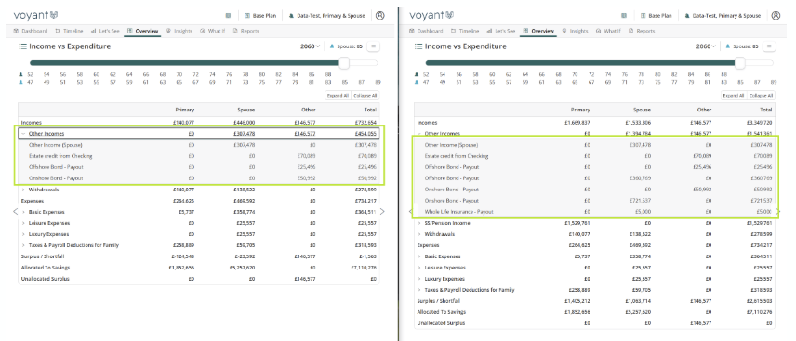The image size is (796, 341).
Task: Click primary person icon before age 52, left panel
Action: [x=20, y=74]
